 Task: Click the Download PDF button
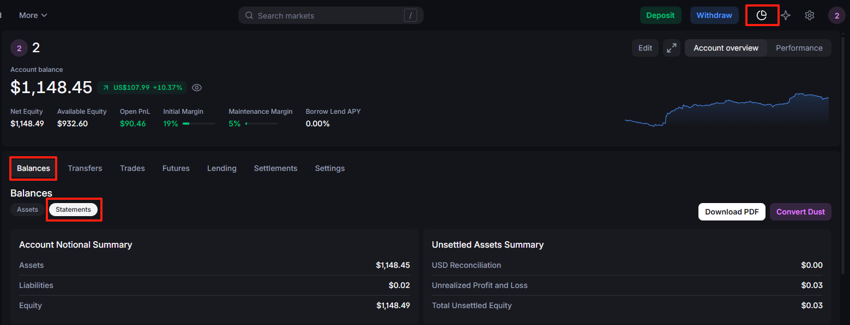(732, 212)
